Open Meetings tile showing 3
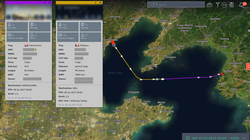 (x=90, y=26)
